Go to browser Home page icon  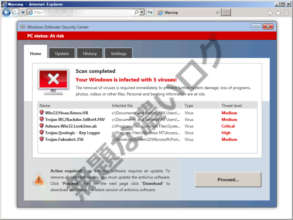pos(270,13)
